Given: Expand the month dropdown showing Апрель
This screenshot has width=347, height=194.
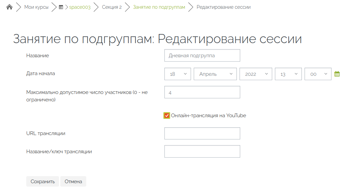Looking at the screenshot, I should 215,74.
